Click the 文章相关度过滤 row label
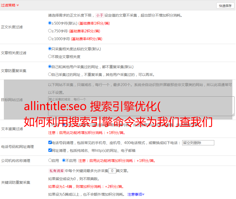 tap(14, 53)
